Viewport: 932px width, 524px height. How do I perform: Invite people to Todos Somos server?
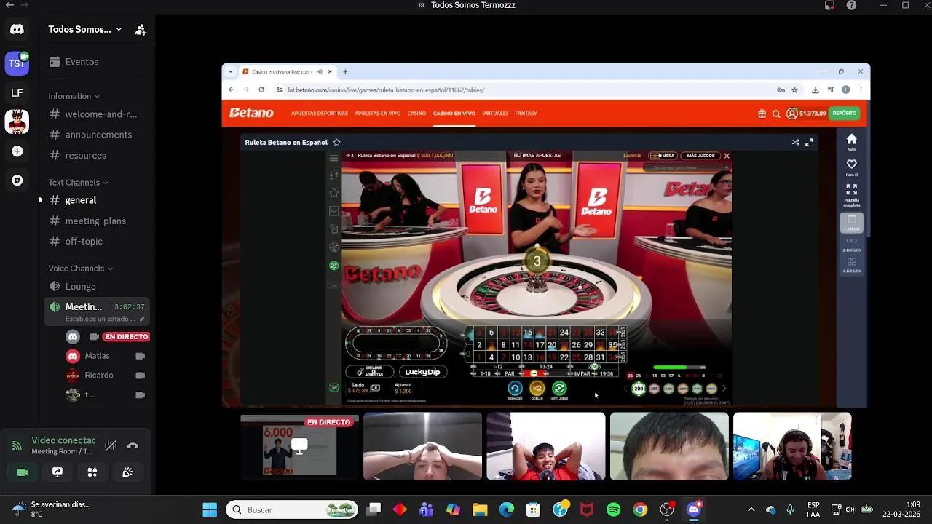click(141, 30)
